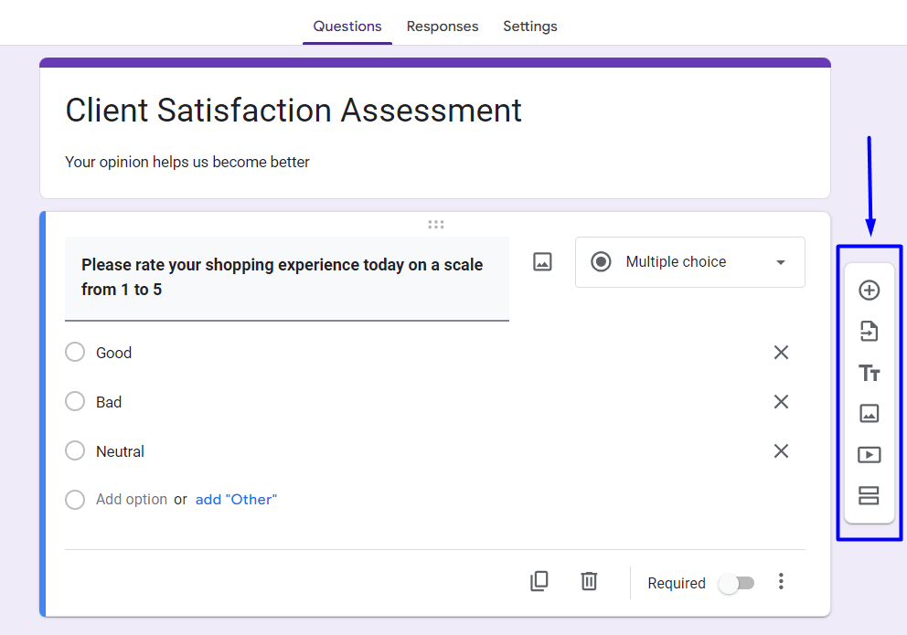
Task: Remove the Bad option with its X
Action: click(781, 401)
